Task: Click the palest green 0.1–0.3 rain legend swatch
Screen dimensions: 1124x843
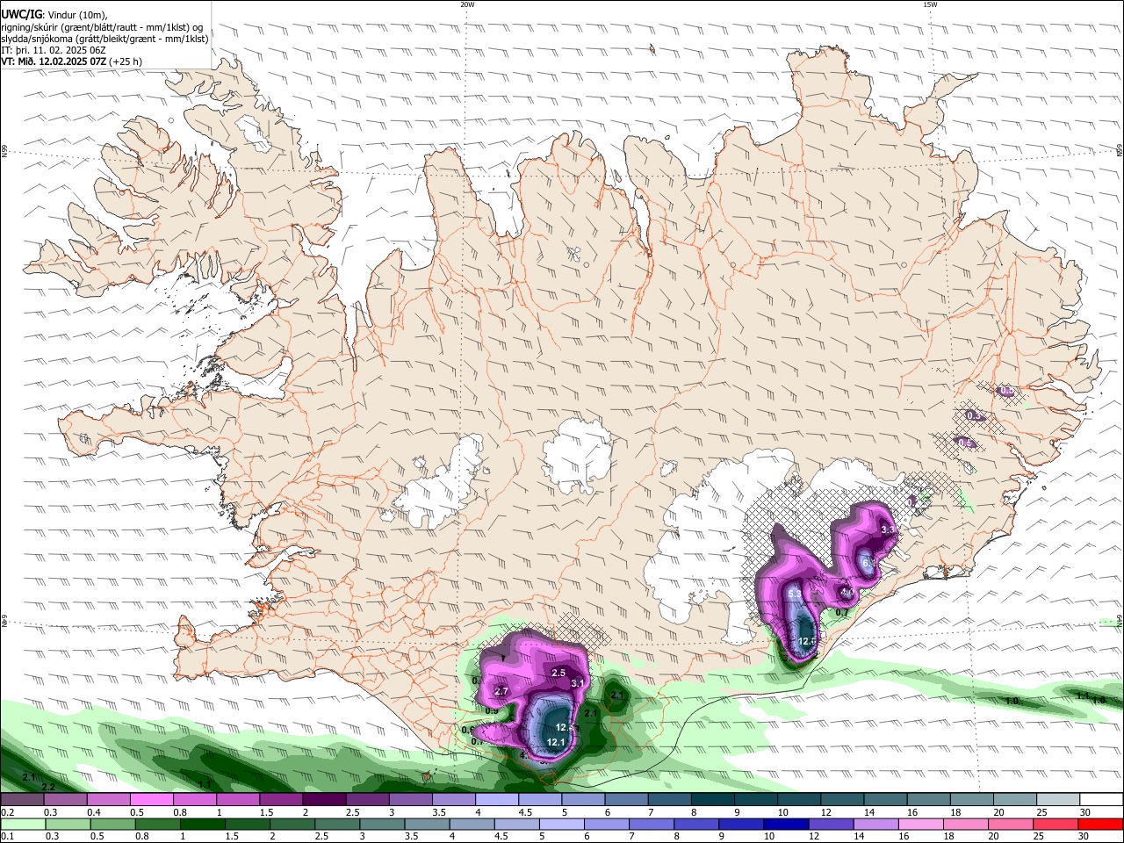Action: (22, 824)
